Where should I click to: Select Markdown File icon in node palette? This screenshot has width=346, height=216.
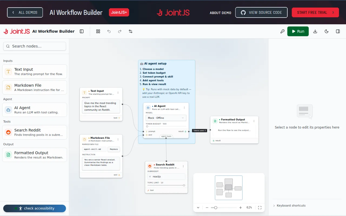pyautogui.click(x=8, y=87)
